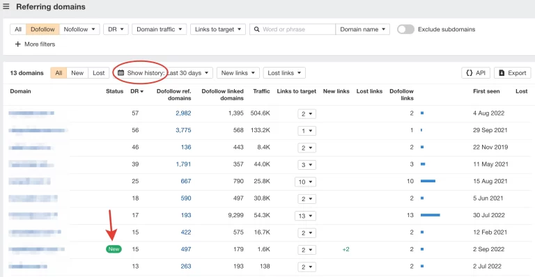Screen dimensions: 535x277
Task: Click the plus icon for More filters
Action: click(x=17, y=44)
